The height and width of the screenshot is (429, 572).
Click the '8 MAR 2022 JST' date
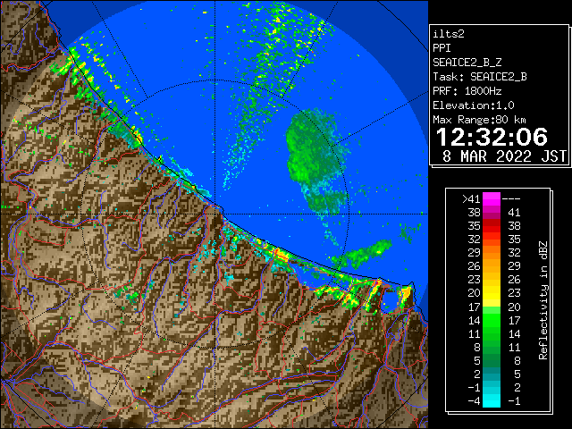click(504, 156)
